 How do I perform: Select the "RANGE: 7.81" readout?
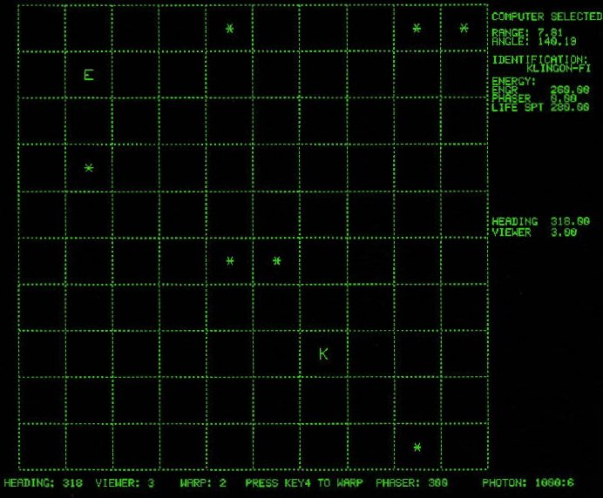point(527,33)
